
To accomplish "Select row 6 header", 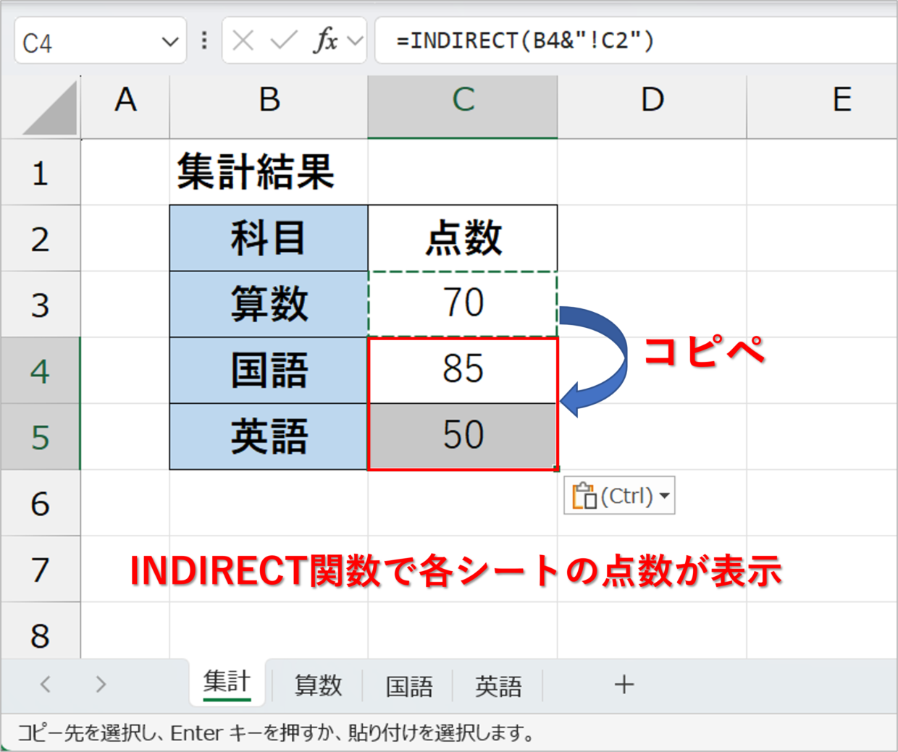I will click(41, 504).
